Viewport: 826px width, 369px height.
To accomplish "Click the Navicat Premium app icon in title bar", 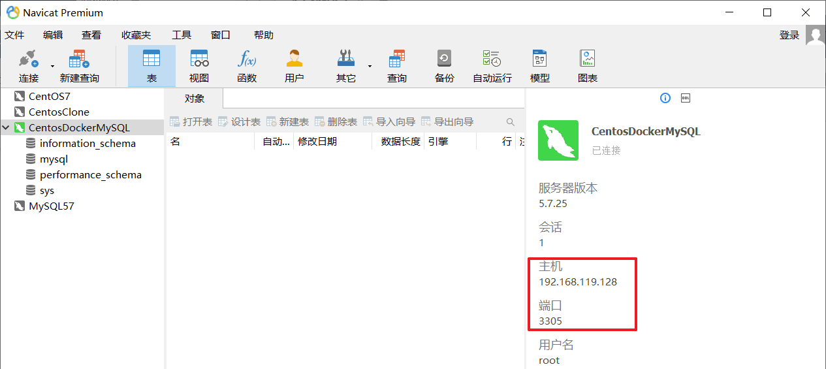I will pyautogui.click(x=12, y=12).
